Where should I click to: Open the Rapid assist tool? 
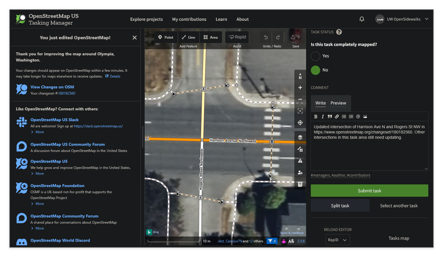[x=237, y=37]
